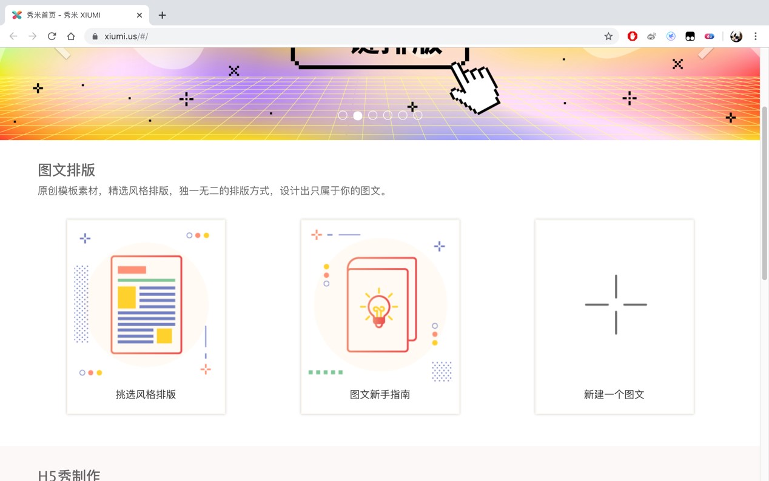Select the first carousel dot
Image resolution: width=769 pixels, height=481 pixels.
[x=343, y=115]
